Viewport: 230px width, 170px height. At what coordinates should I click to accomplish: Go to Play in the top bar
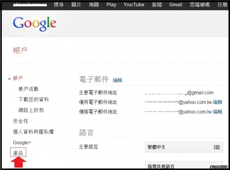point(111,5)
